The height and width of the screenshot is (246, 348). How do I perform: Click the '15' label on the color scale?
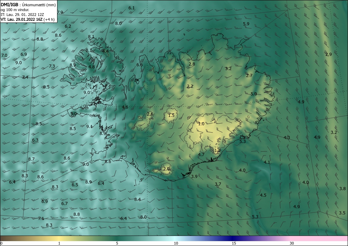point(234,244)
